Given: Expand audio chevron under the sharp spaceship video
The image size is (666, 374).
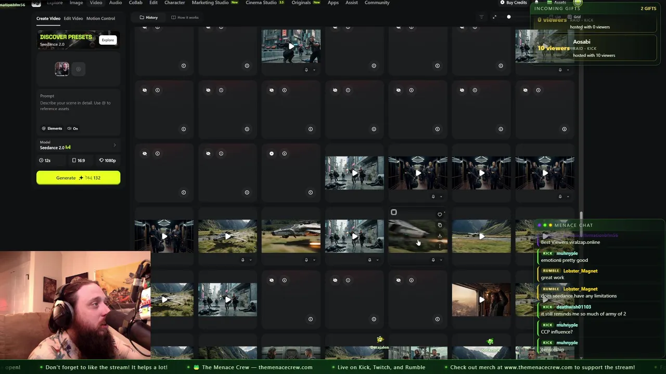Looking at the screenshot, I should (314, 260).
